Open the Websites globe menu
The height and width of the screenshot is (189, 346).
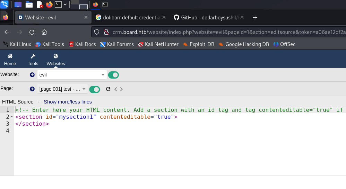click(56, 56)
